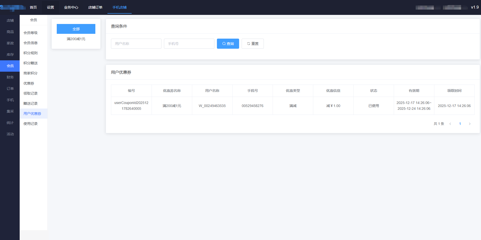Screen dimensions: 481x240
Task: Select page 1 in pagination
Action: point(460,124)
